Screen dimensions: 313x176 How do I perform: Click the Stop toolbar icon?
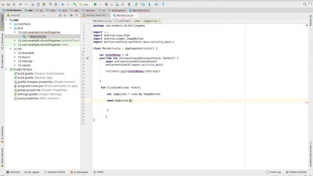point(123,4)
